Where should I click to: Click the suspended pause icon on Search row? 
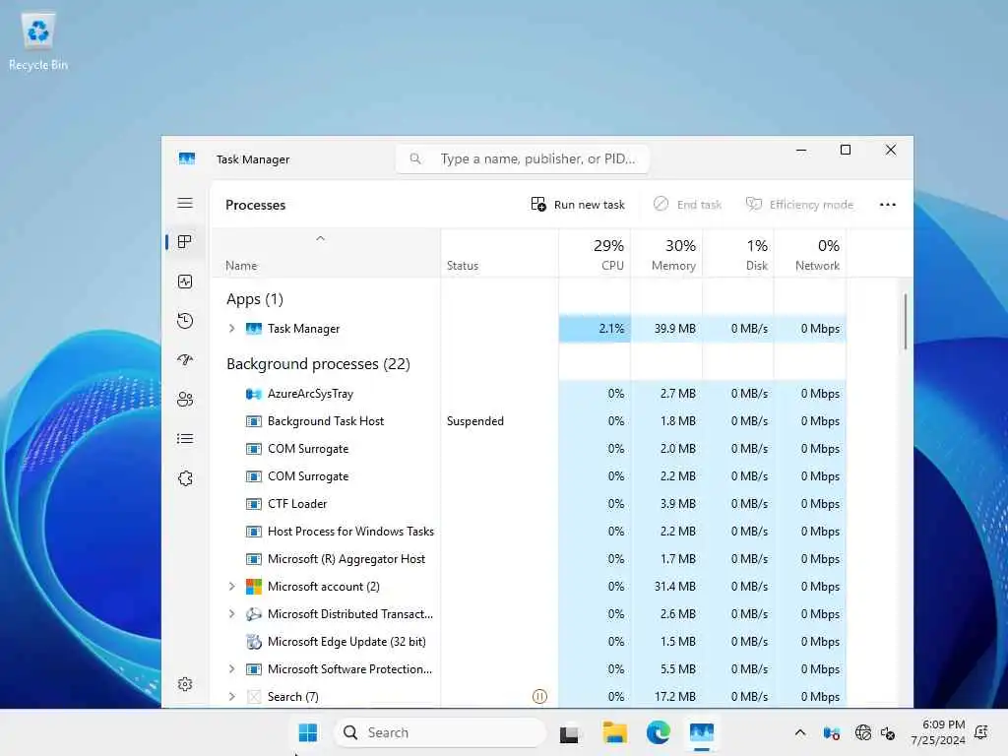tap(540, 696)
